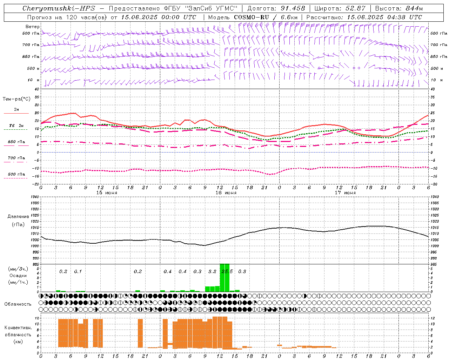The height and width of the screenshot is (359, 449).
Task: Click the 15 июня date label
Action: point(107,192)
